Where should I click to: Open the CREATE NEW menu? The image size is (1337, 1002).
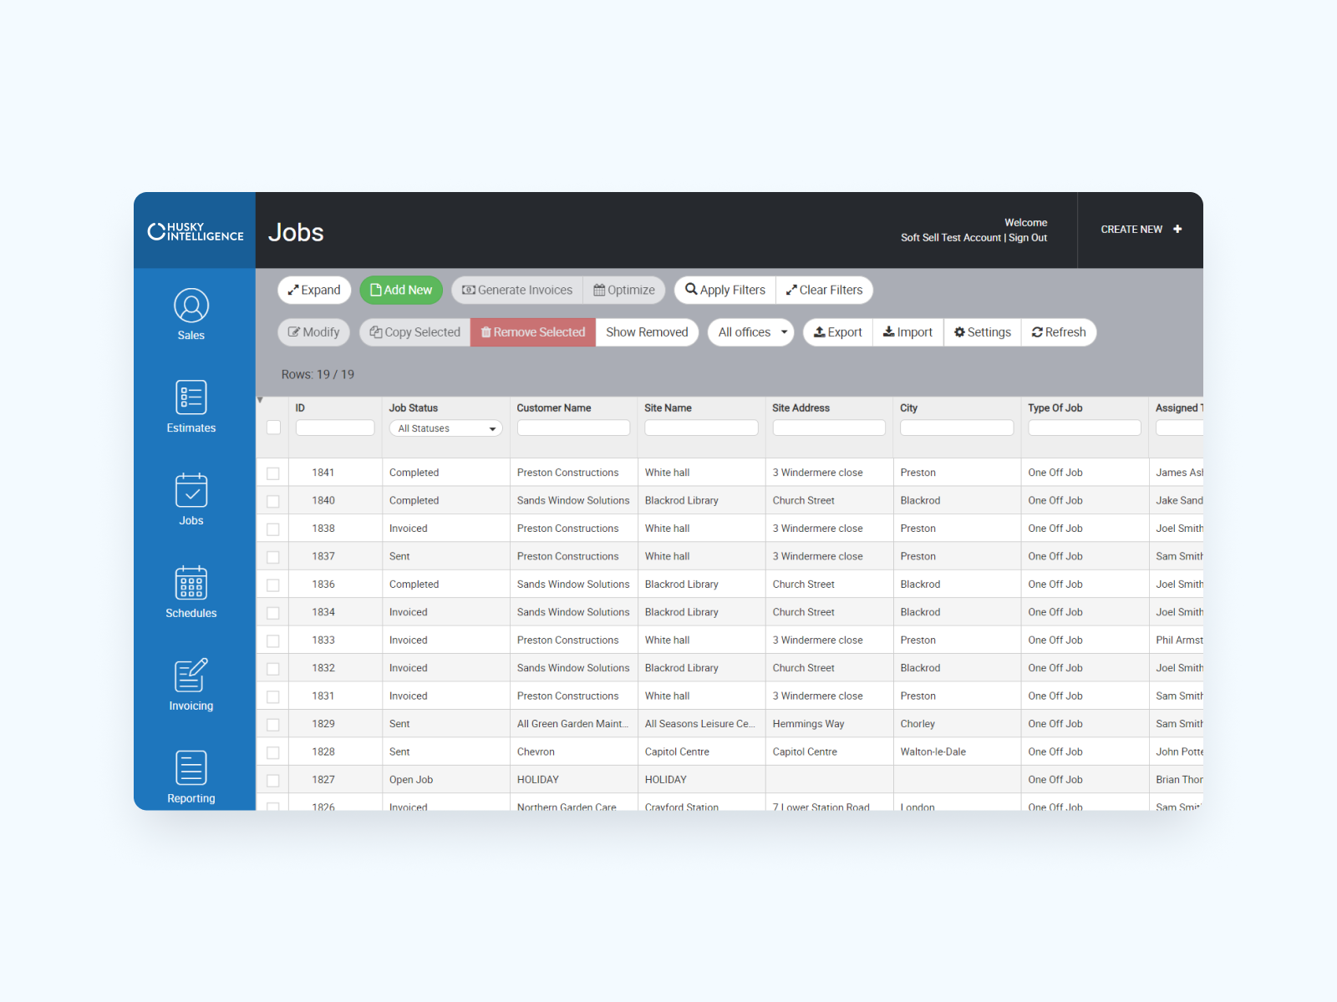pos(1140,230)
